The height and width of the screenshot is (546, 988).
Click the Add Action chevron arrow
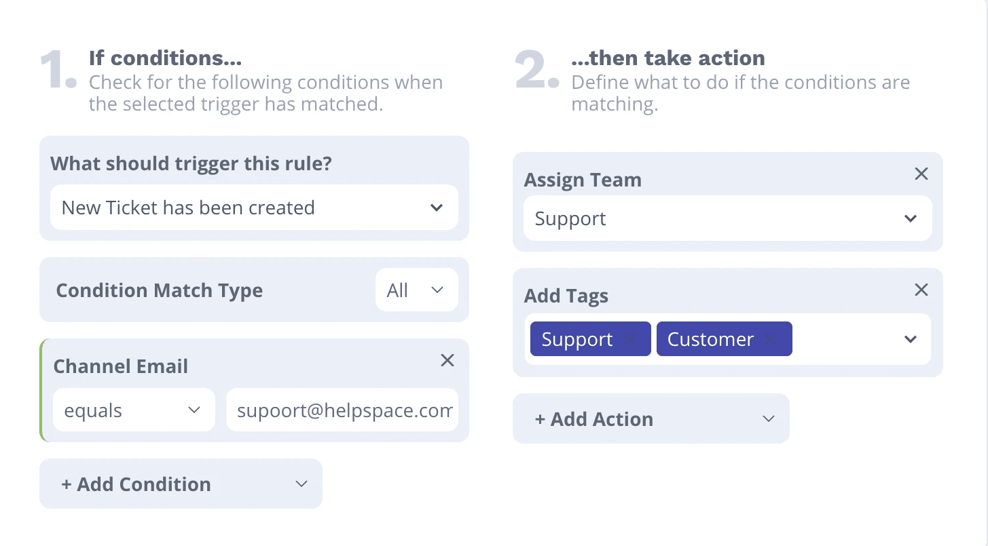pyautogui.click(x=768, y=419)
